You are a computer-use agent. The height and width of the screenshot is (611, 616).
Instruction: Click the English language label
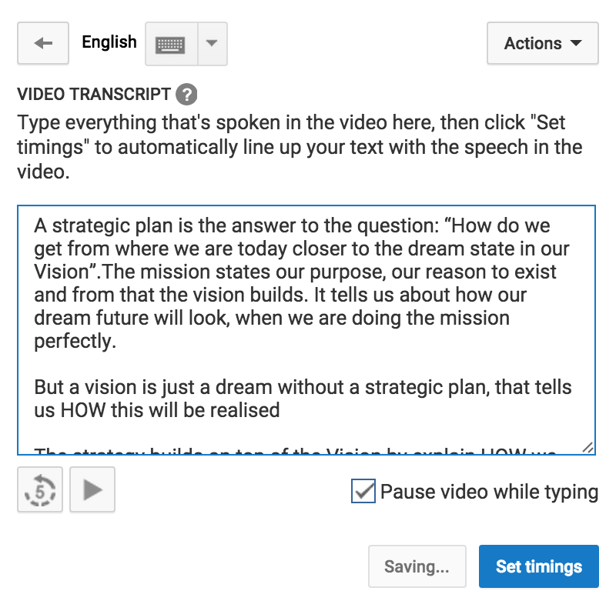point(109,42)
